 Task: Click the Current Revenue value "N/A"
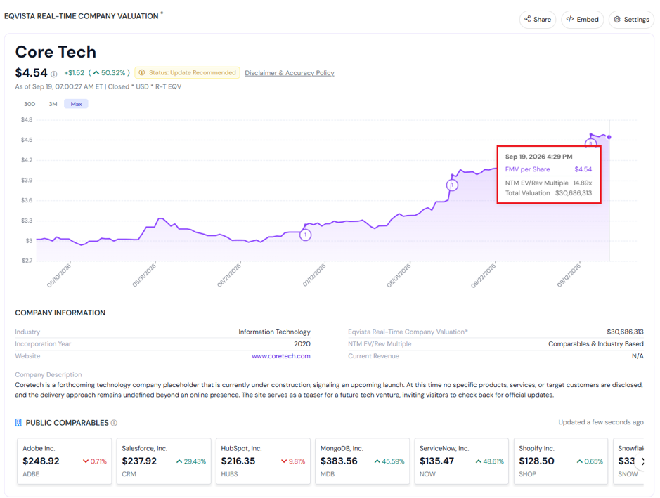[638, 356]
